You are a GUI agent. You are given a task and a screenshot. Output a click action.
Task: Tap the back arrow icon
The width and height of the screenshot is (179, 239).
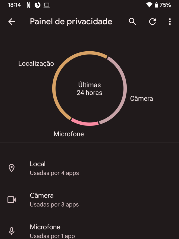(x=12, y=22)
